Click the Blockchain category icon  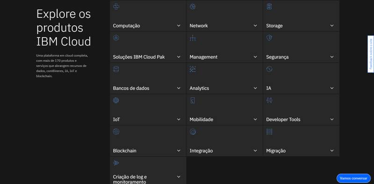116,132
